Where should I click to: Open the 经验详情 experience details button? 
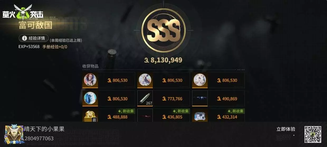tap(34, 38)
